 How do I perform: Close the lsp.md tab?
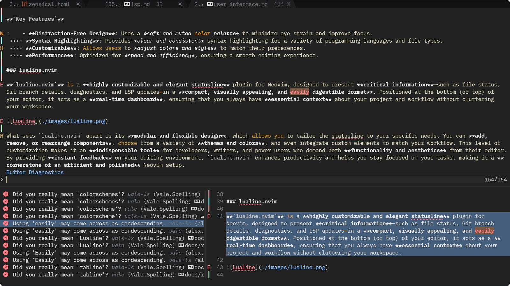180,4
